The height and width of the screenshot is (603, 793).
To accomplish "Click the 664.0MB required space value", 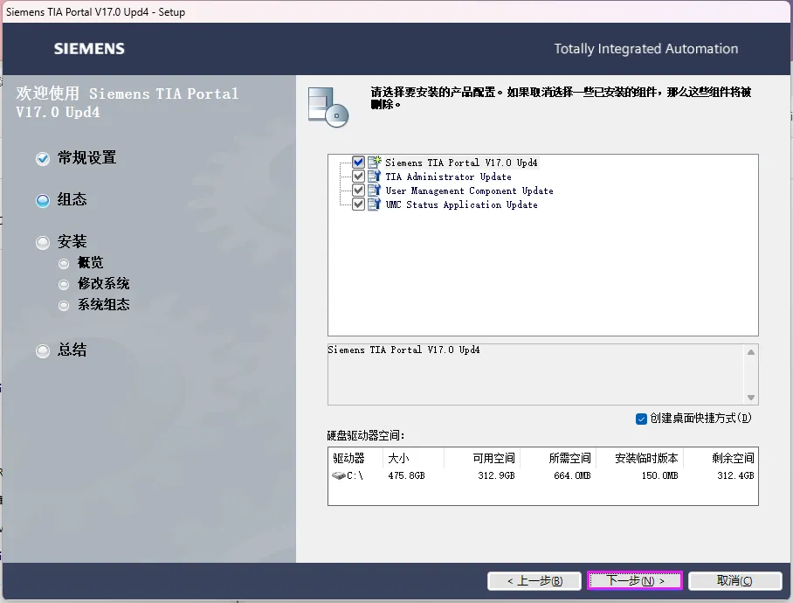I will pyautogui.click(x=573, y=476).
